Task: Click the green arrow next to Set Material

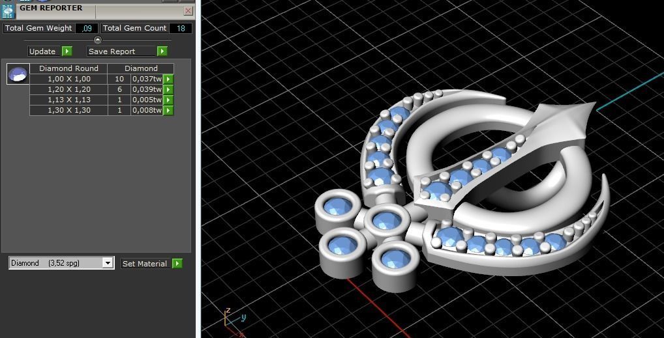Action: coord(177,264)
